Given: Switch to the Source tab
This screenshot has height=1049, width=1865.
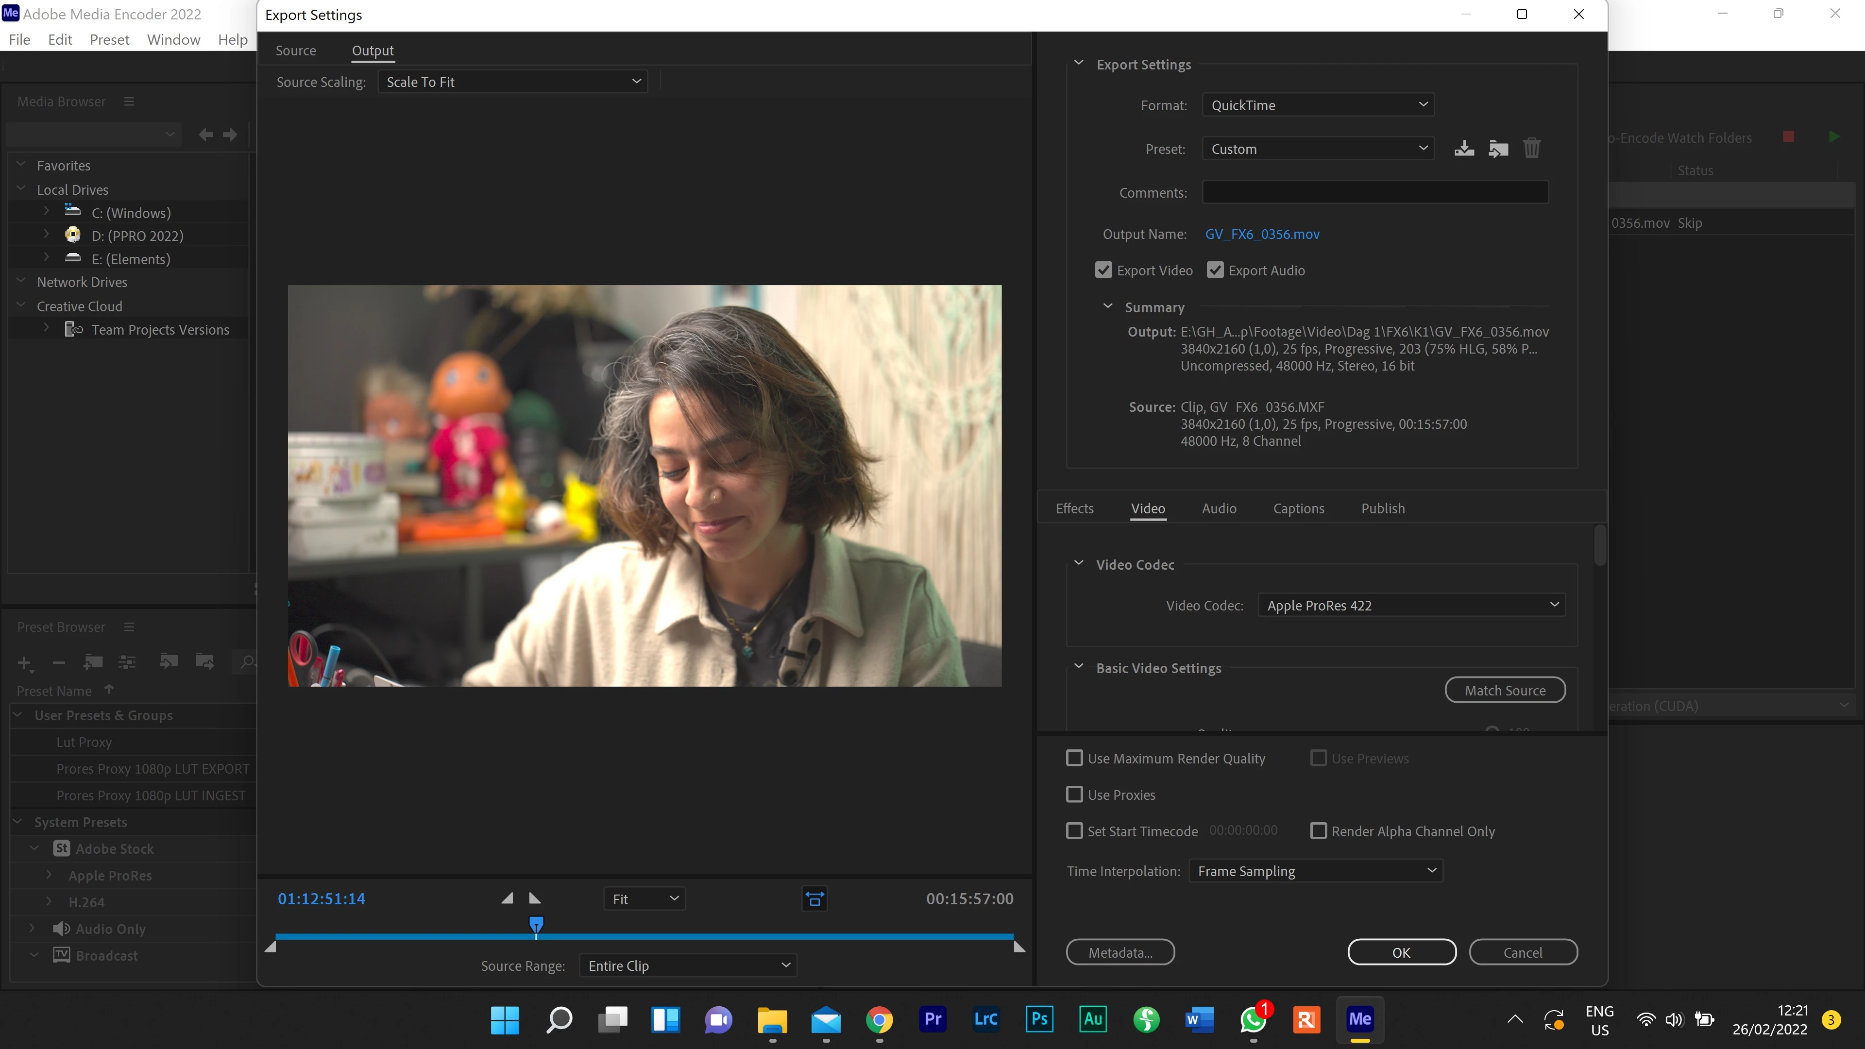Looking at the screenshot, I should [x=295, y=51].
